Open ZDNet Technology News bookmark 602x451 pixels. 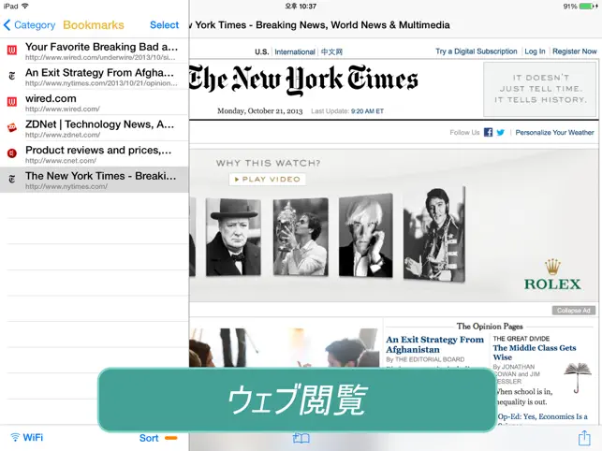tap(94, 128)
